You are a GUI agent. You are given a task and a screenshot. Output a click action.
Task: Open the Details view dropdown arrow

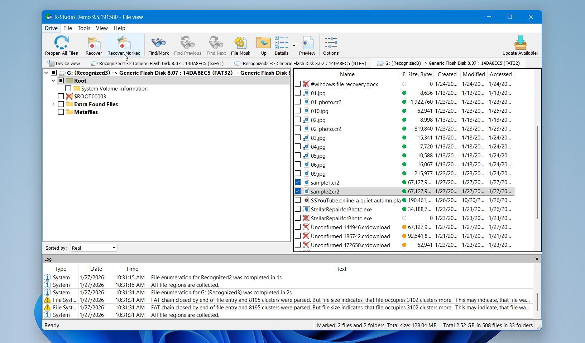294,45
